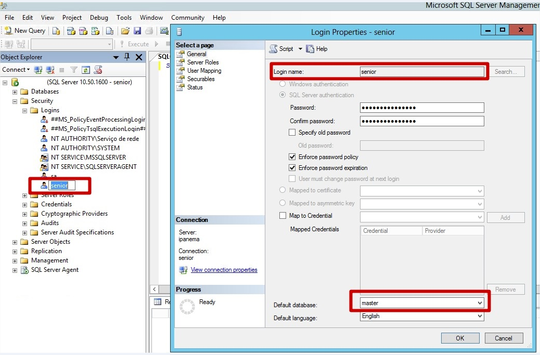This screenshot has width=540, height=355.
Task: Select the SQL Server Agent tree node
Action: point(55,270)
